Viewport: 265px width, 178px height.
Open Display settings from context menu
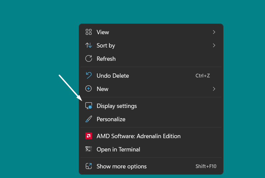(117, 106)
